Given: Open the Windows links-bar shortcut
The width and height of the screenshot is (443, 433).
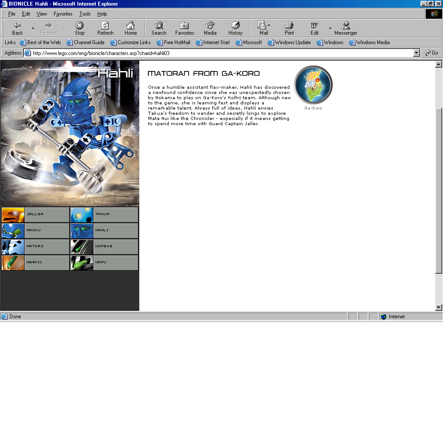Looking at the screenshot, I should (x=330, y=42).
